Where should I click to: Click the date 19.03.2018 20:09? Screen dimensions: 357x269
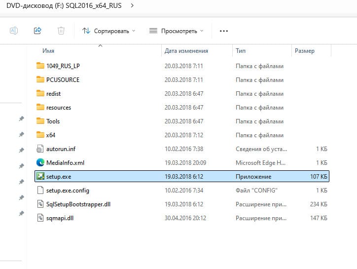pyautogui.click(x=185, y=163)
